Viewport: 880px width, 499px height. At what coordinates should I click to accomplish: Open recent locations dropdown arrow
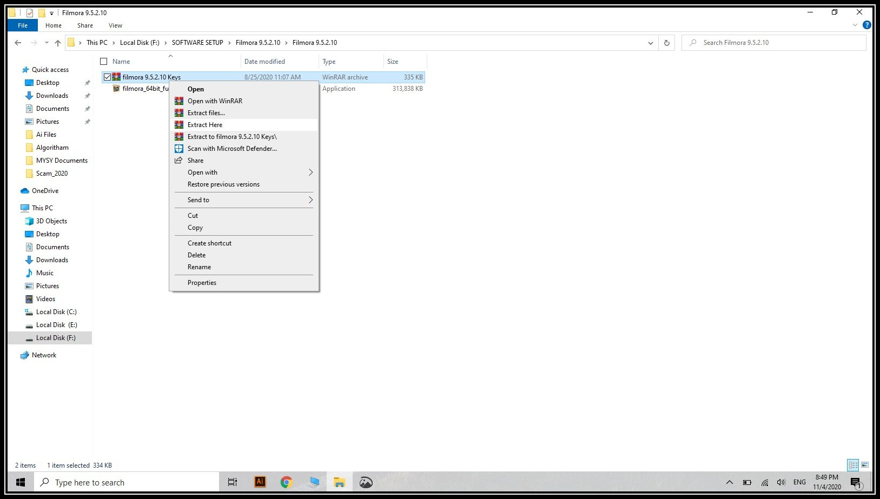(x=47, y=43)
